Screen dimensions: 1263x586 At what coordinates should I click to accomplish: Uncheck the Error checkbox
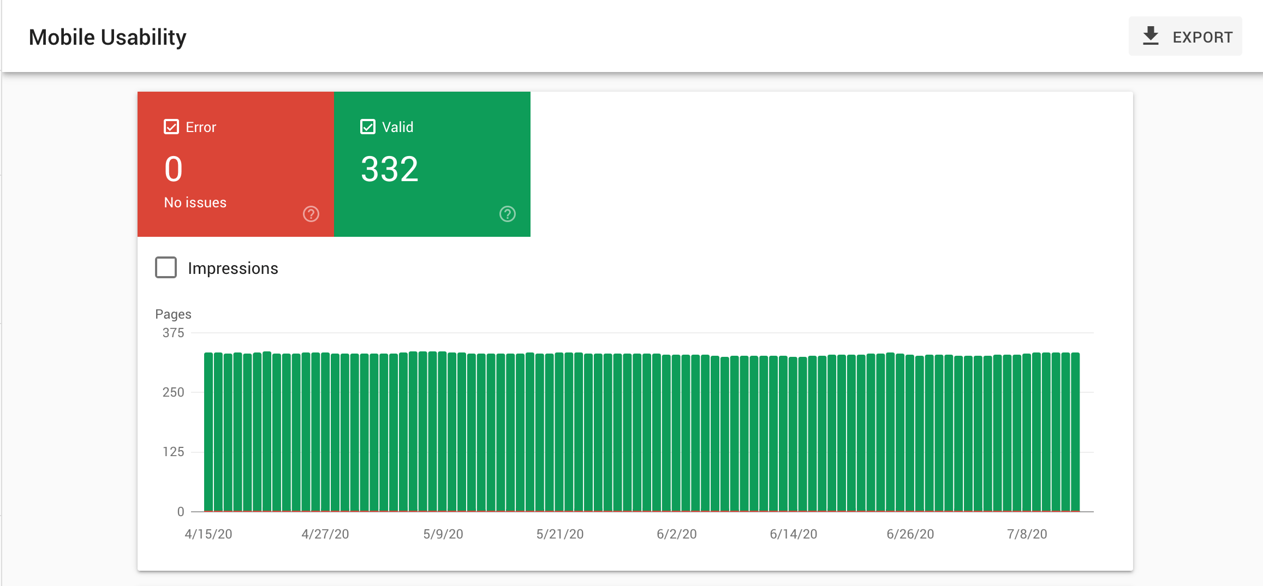tap(171, 127)
